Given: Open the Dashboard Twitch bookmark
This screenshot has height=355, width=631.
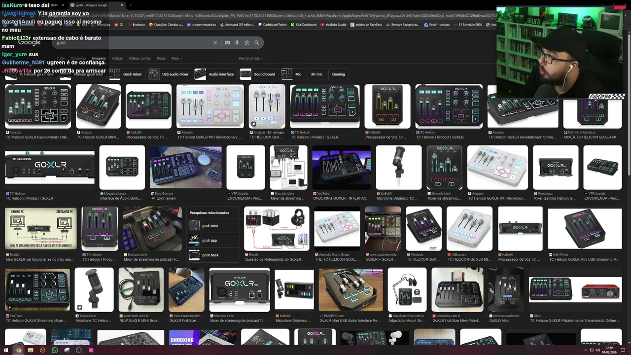Looking at the screenshot, I should pos(272,25).
